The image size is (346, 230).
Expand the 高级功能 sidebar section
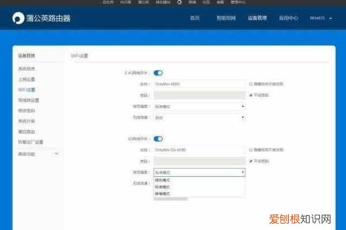(39, 154)
